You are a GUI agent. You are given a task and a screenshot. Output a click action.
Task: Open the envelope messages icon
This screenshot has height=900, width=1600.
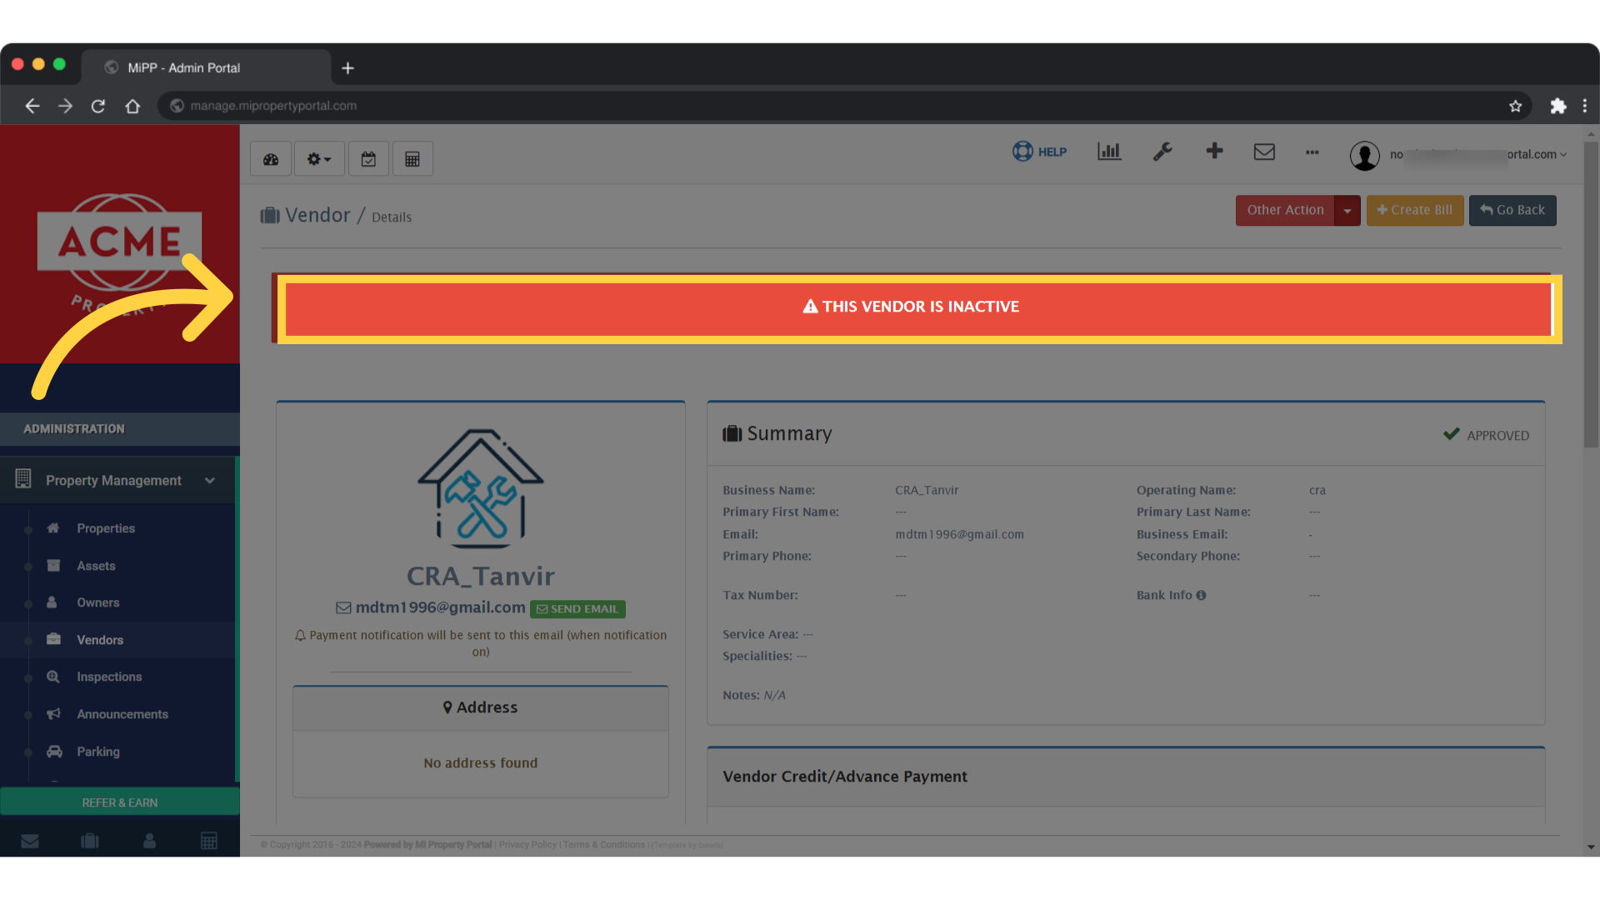[x=1264, y=152]
